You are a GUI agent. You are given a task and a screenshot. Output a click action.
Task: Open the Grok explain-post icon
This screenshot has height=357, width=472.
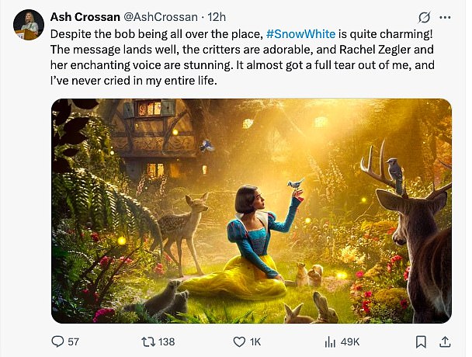[x=425, y=16]
